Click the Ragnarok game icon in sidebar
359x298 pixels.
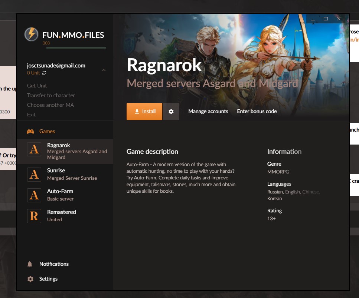point(34,149)
